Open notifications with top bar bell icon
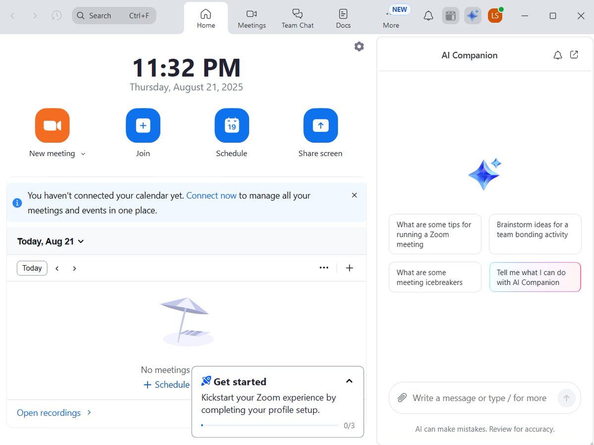594x445 pixels. (429, 16)
